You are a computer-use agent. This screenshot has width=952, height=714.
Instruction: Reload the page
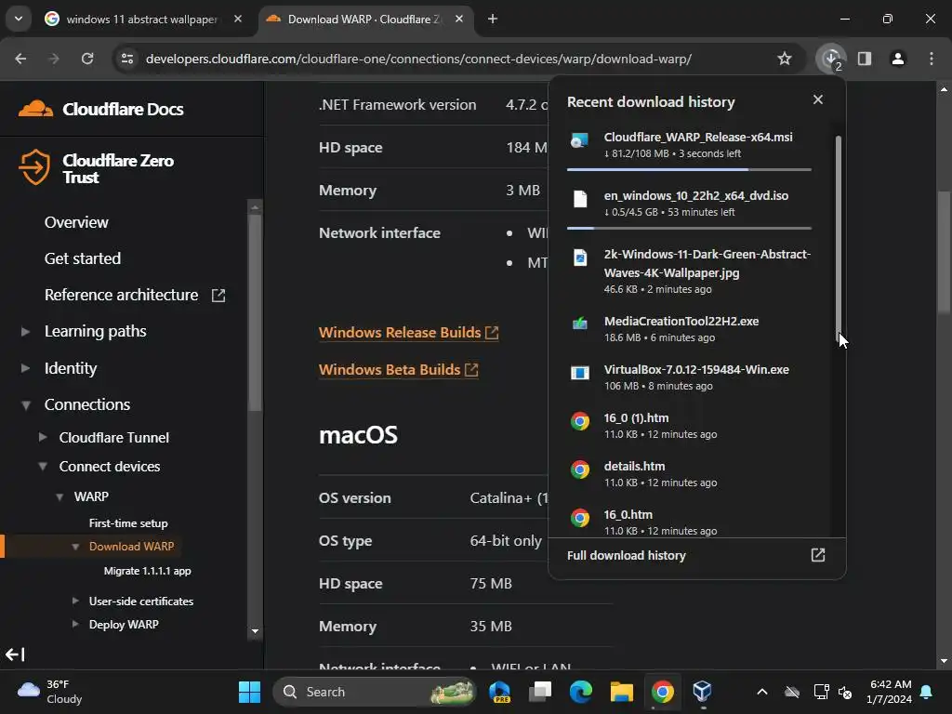click(x=87, y=59)
